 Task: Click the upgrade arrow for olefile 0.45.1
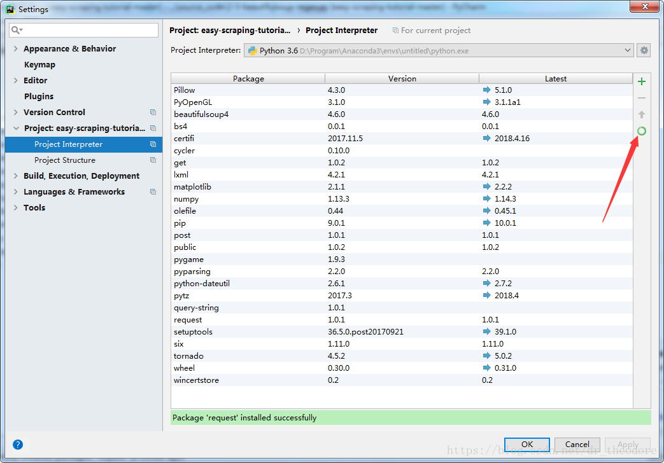coord(486,211)
